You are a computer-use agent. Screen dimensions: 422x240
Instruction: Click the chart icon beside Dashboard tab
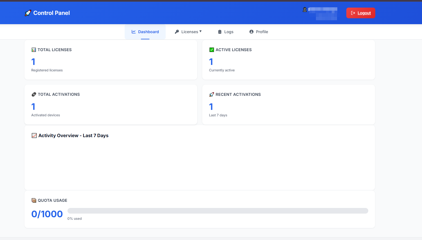[133, 32]
